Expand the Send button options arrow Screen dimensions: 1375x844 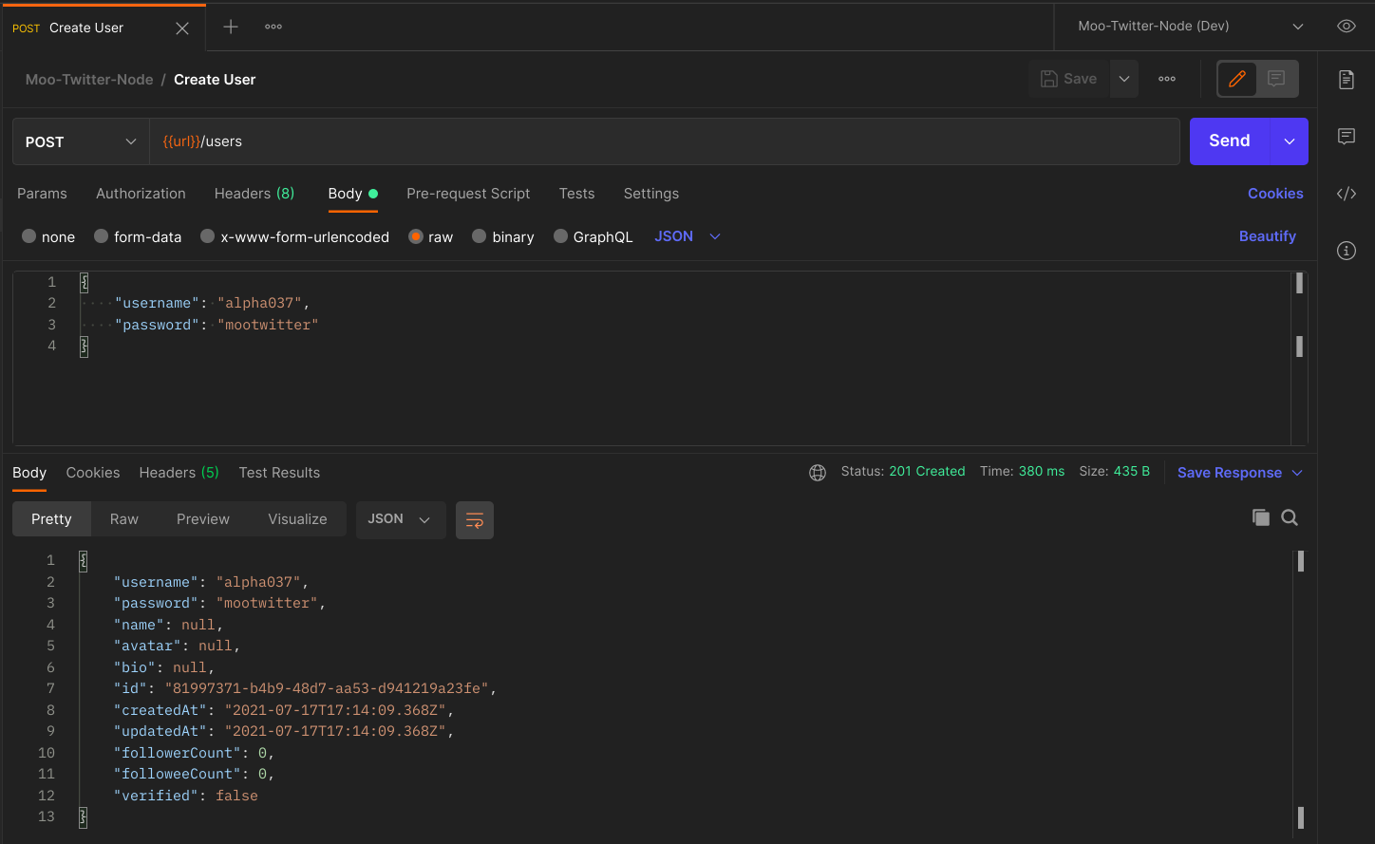pos(1290,141)
